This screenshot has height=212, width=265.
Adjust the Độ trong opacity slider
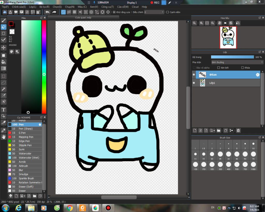coord(233,57)
